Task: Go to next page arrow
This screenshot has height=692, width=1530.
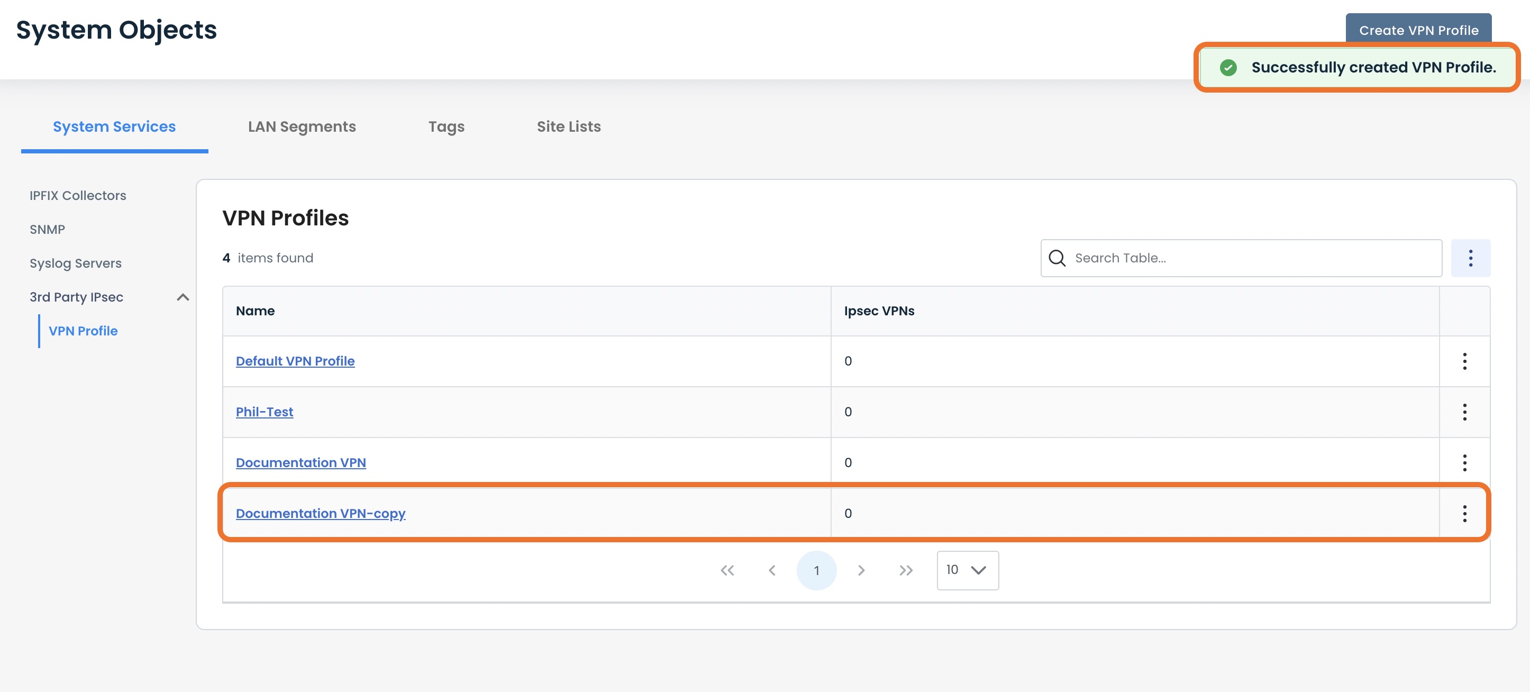Action: coord(861,570)
